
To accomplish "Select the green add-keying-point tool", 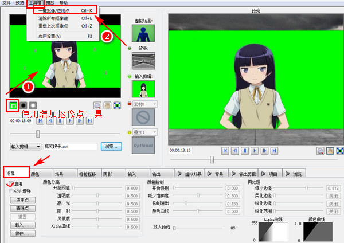I will pos(13,106).
